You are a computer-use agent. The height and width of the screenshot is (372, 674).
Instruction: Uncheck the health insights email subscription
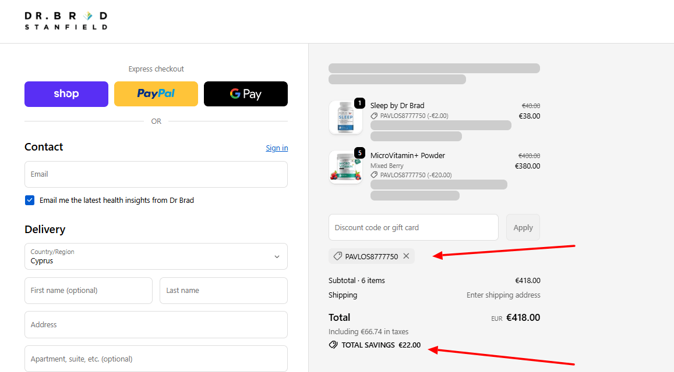(29, 200)
